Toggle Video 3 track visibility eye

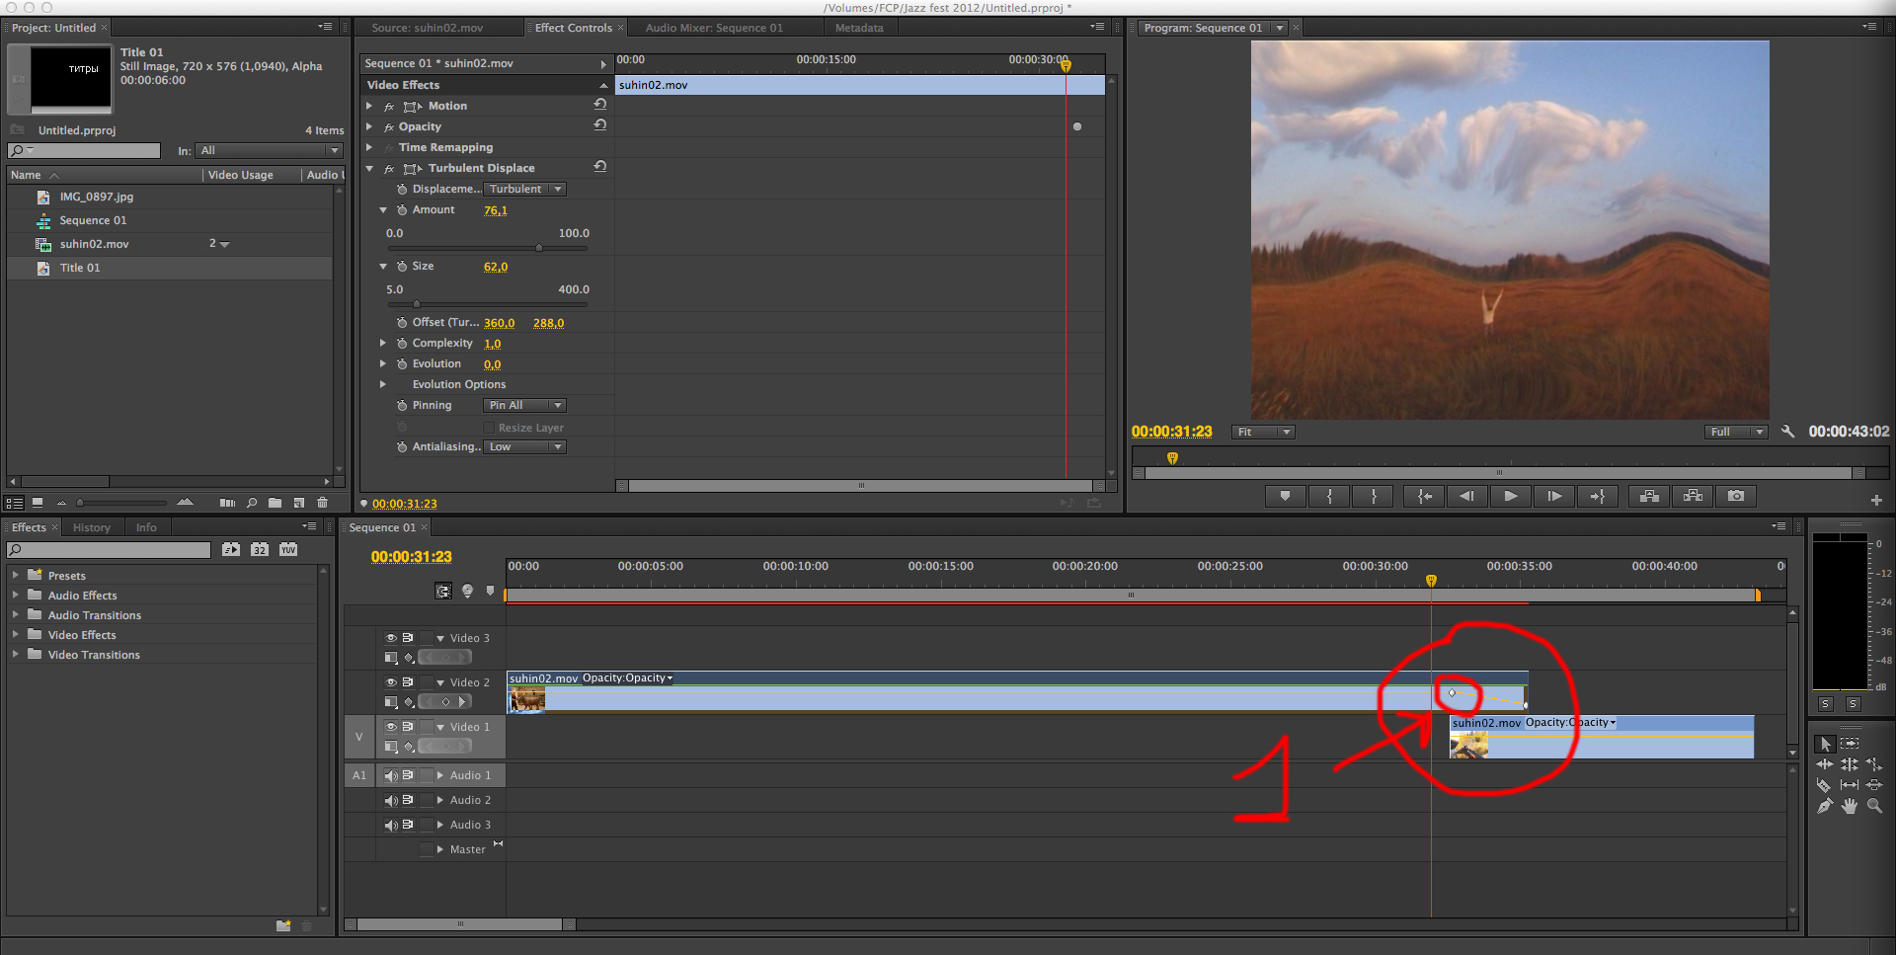click(391, 638)
